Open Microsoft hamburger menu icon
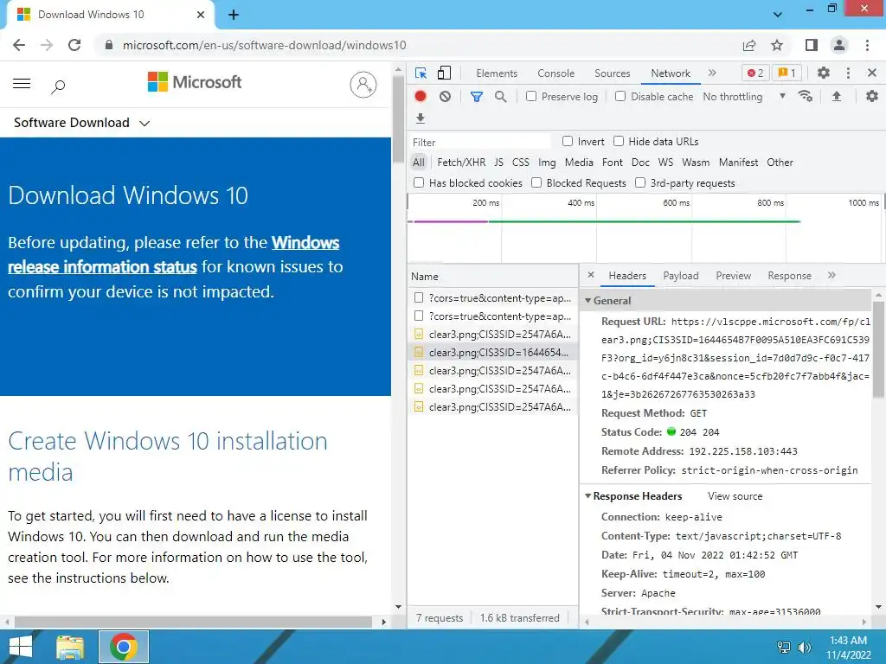 [22, 84]
